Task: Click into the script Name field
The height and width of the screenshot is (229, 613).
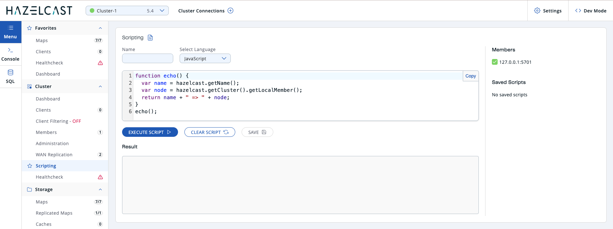Action: coord(148,58)
